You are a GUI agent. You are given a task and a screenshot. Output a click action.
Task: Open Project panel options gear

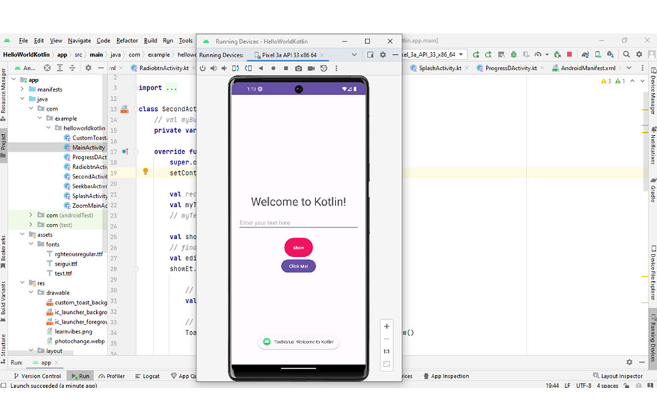[88, 68]
